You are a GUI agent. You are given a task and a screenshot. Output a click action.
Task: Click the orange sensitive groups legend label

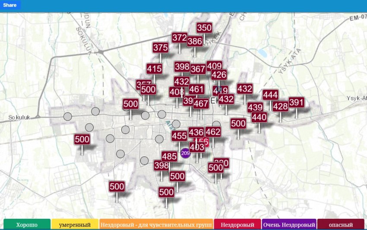(x=156, y=225)
